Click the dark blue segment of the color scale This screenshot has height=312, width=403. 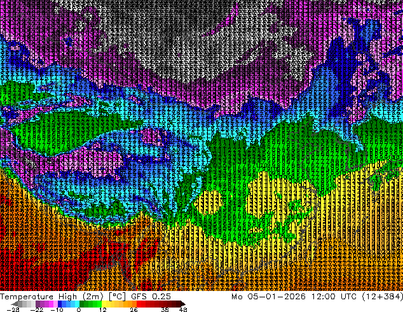click(x=60, y=304)
